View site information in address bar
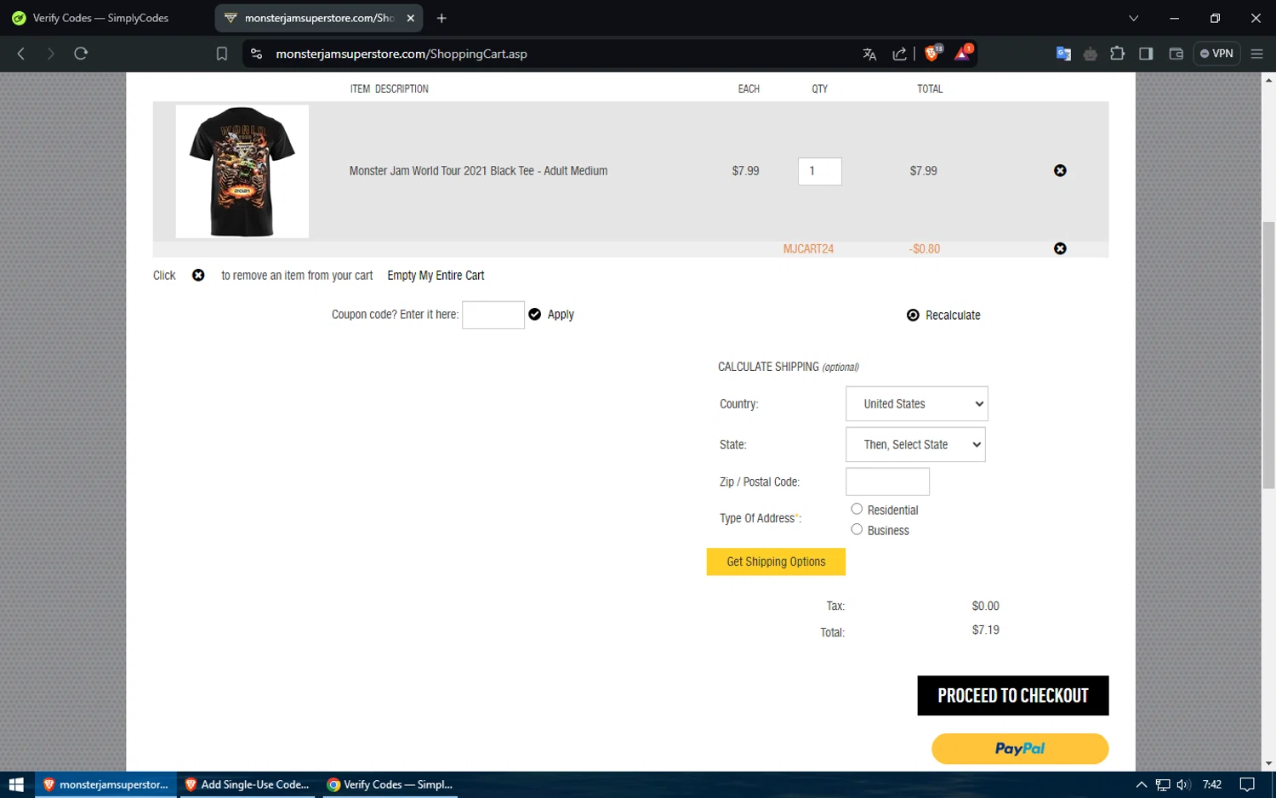Image resolution: width=1276 pixels, height=798 pixels. tap(256, 54)
